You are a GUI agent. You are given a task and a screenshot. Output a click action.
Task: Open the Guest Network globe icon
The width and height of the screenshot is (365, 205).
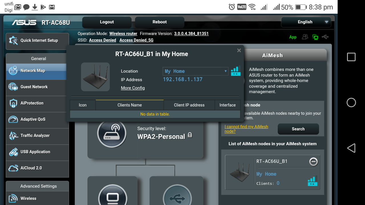[x=13, y=87]
